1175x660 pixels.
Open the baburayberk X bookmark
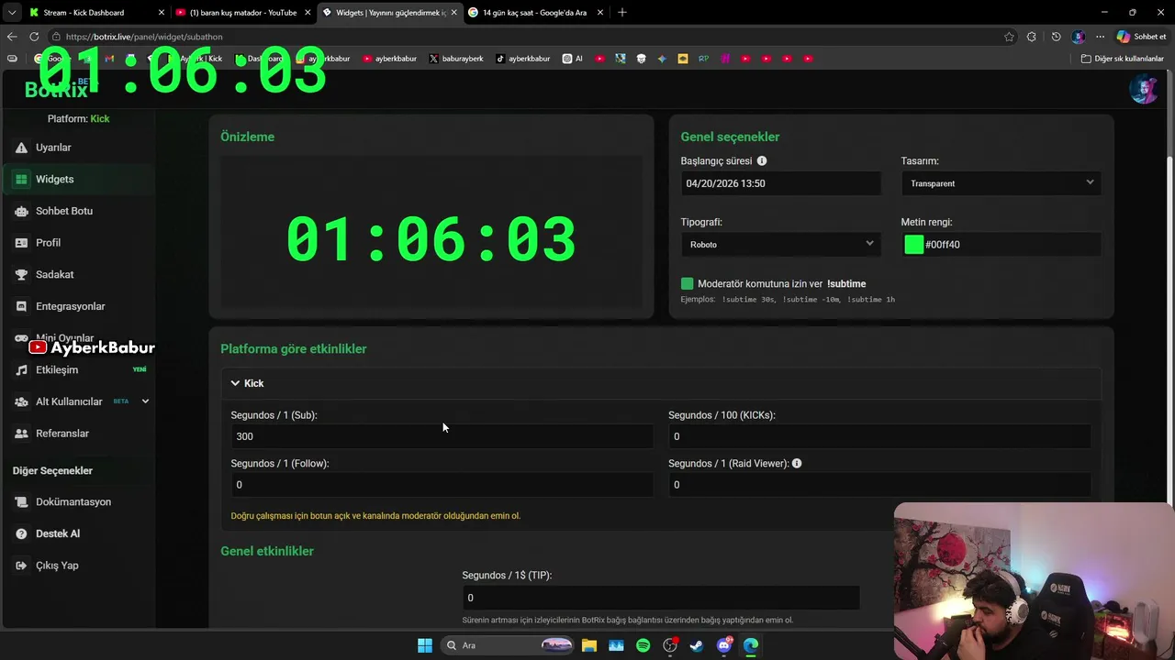coord(456,59)
